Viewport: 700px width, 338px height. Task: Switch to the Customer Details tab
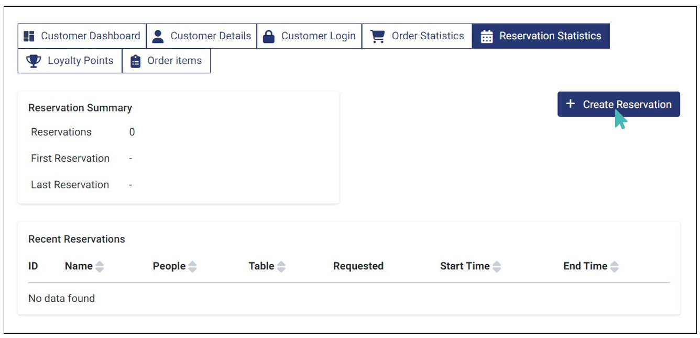tap(202, 36)
